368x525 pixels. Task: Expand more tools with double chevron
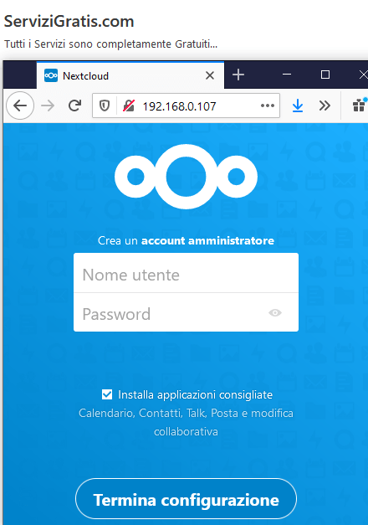[325, 106]
